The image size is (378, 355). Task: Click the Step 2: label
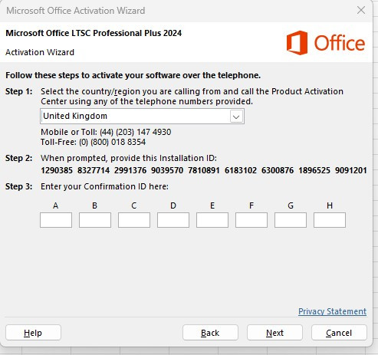(19, 158)
